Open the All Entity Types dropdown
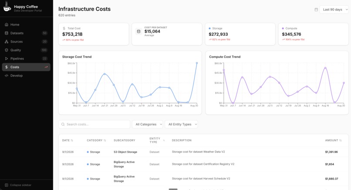 (x=181, y=124)
